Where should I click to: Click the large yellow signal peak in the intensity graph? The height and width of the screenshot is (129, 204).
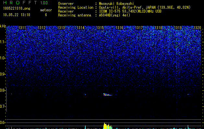[x=107, y=126]
